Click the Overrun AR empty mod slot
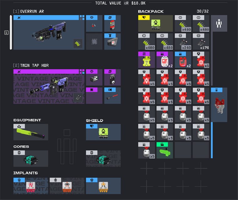This screenshot has width=238, height=200. coord(94,42)
